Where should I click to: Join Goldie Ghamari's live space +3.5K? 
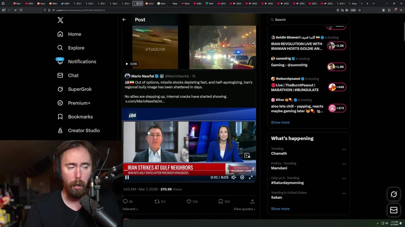[337, 46]
